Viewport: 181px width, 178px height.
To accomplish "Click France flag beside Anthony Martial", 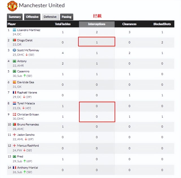I will point(14,168).
